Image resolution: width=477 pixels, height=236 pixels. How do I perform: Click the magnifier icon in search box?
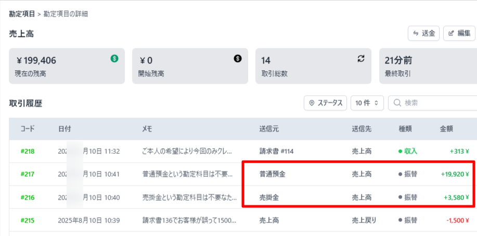pos(397,103)
